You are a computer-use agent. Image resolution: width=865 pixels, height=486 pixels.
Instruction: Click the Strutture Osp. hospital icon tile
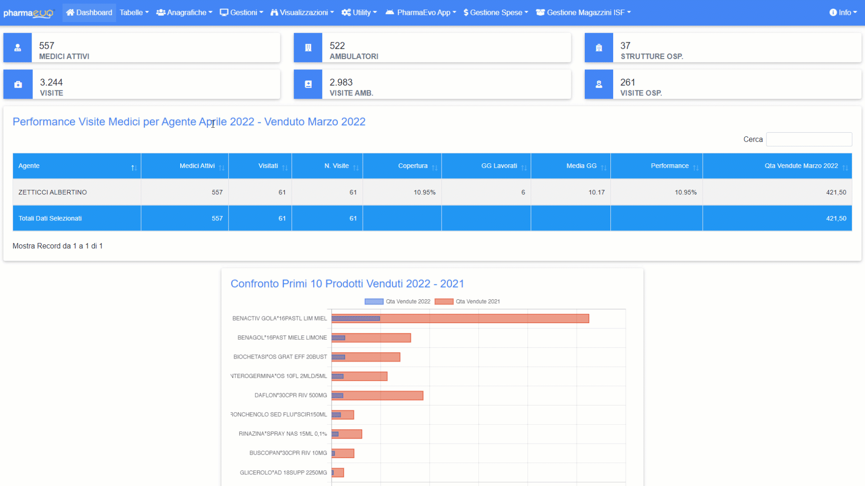point(599,48)
